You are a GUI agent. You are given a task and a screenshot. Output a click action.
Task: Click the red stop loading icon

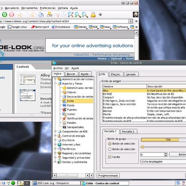tap(12, 14)
